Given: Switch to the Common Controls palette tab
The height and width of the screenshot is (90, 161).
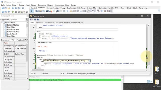Looking at the screenshot, I should tap(53, 8).
